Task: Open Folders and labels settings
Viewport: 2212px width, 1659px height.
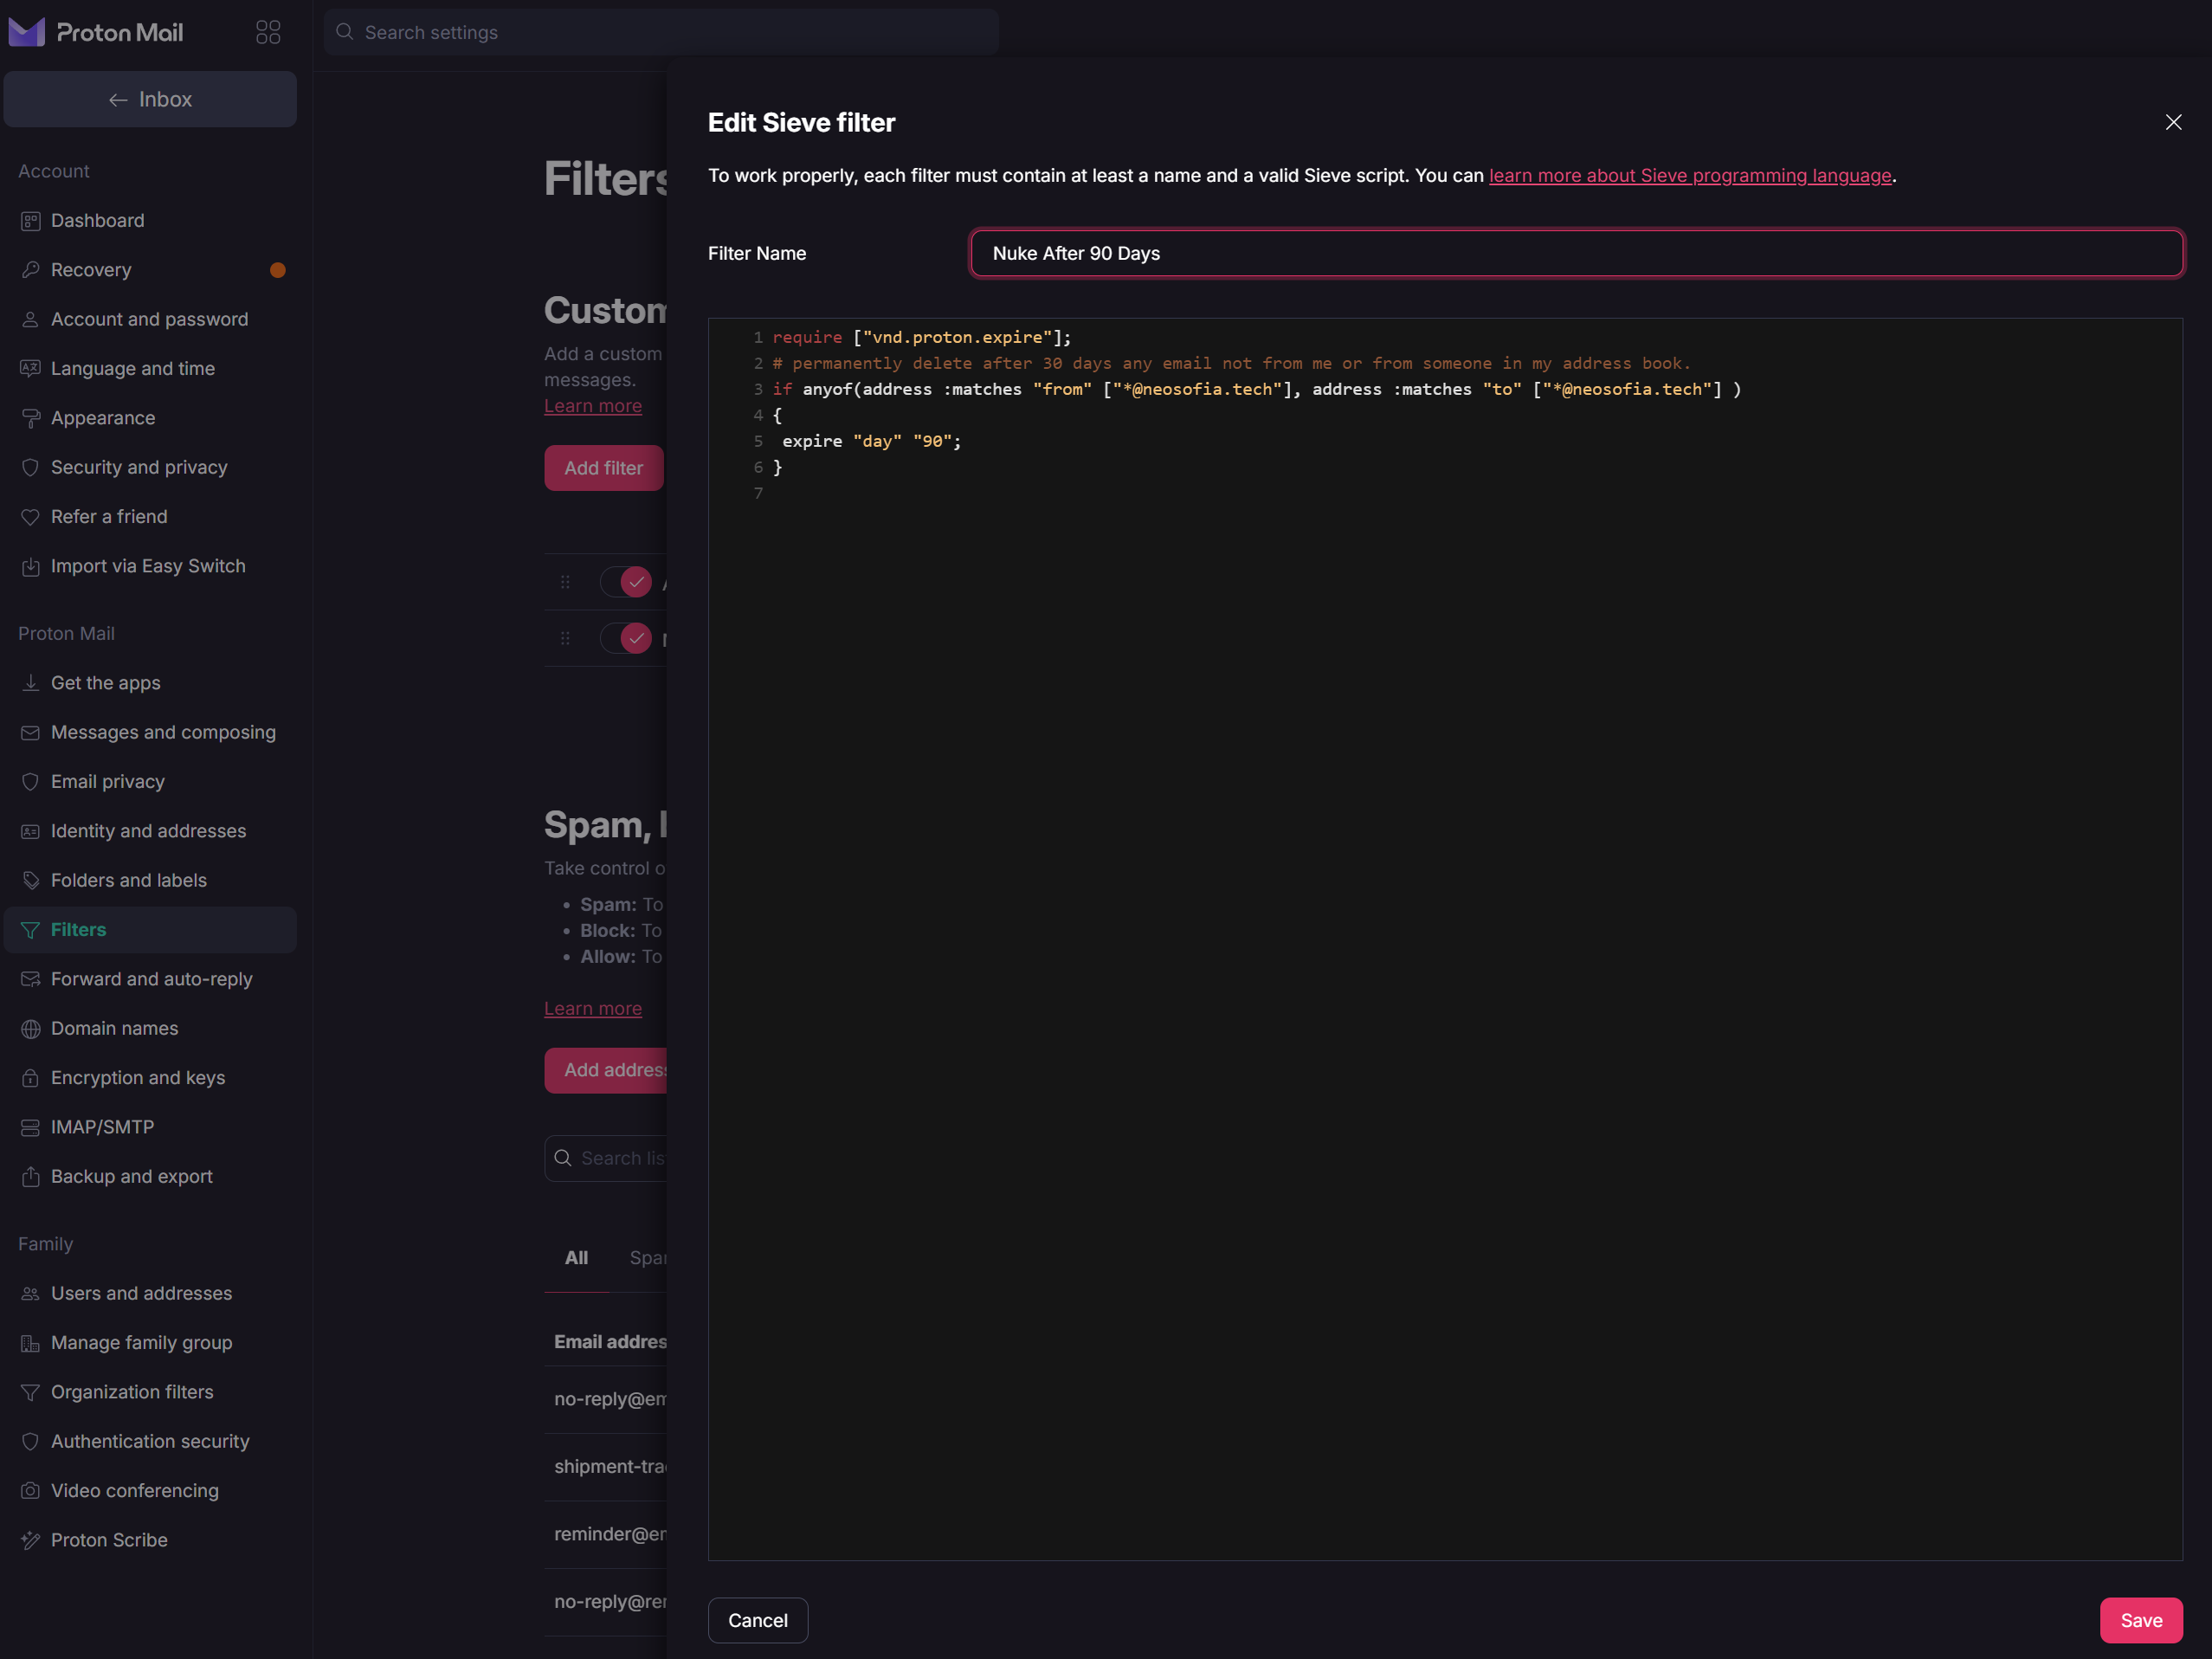Action: [x=150, y=881]
